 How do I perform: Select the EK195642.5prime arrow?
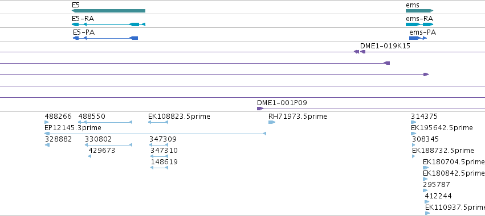[414, 134]
